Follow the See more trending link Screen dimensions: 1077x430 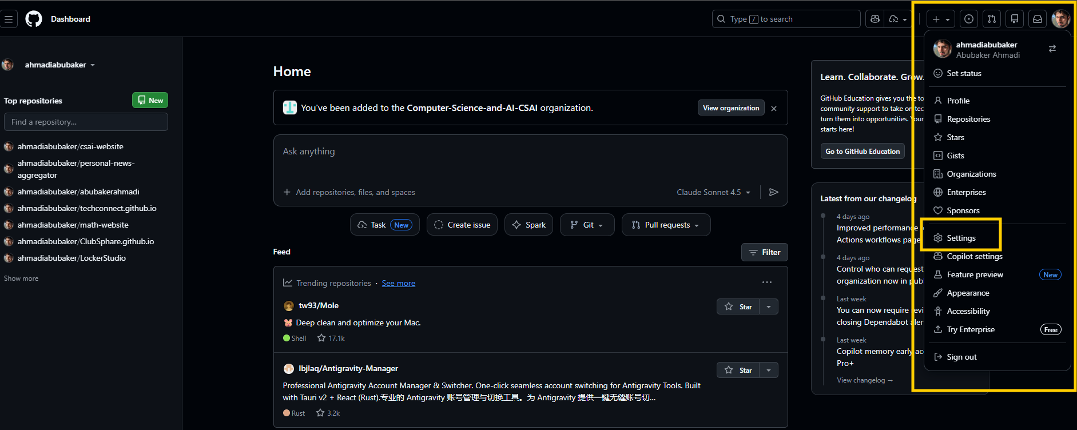tap(398, 283)
